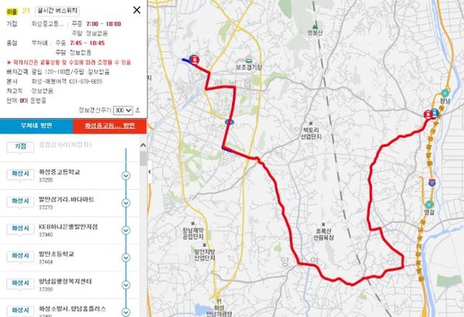
Task: Expand the KEB하나은행발안지점 stop details
Action: (126, 230)
